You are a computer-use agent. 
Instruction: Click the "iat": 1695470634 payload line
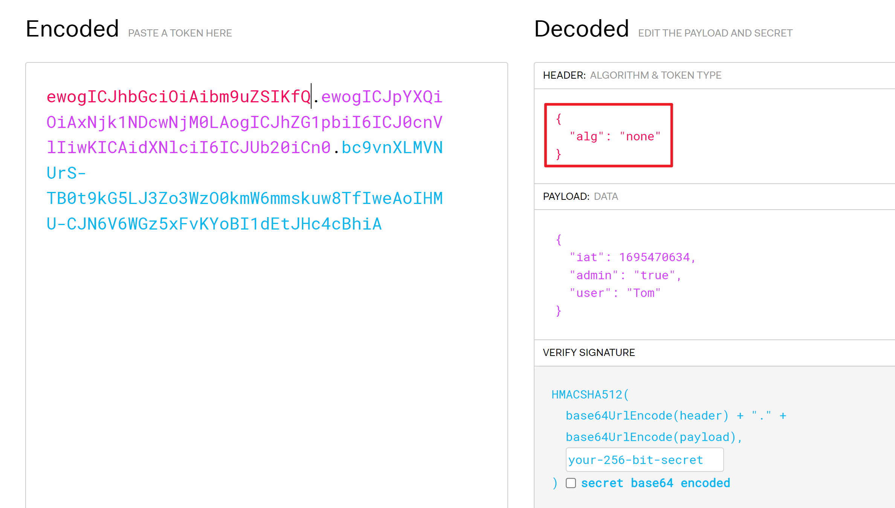[x=632, y=257]
